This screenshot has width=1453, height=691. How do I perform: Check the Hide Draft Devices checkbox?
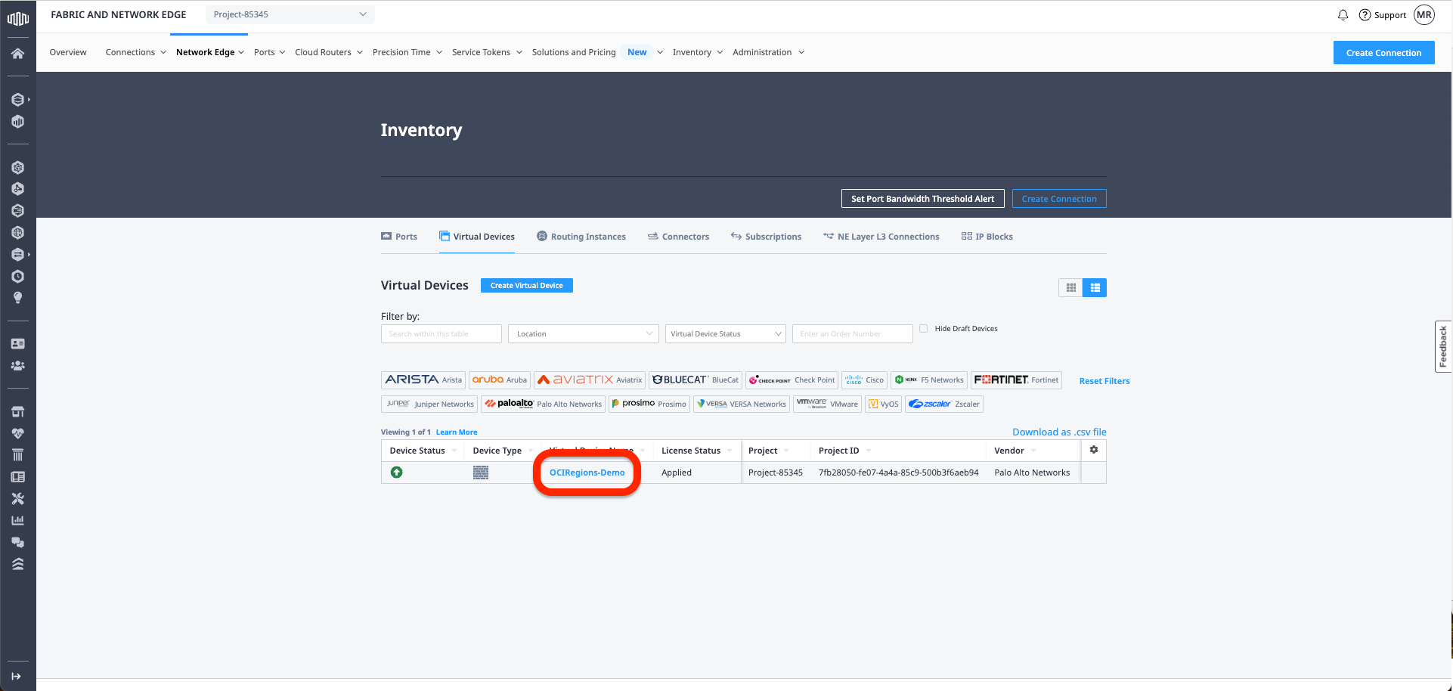(924, 329)
